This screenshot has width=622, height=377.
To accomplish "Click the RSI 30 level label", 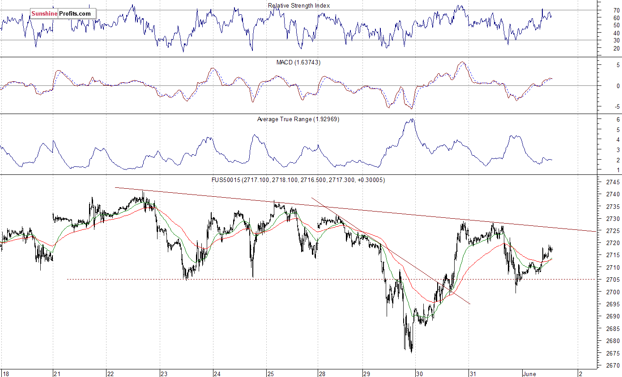I will [x=616, y=40].
